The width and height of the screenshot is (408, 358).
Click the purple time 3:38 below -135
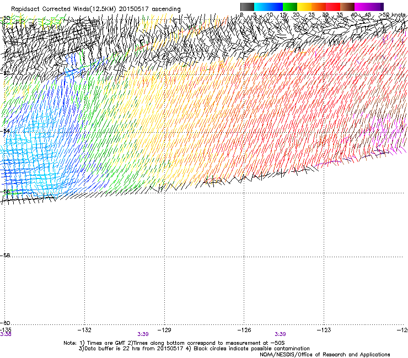pyautogui.click(x=6, y=334)
